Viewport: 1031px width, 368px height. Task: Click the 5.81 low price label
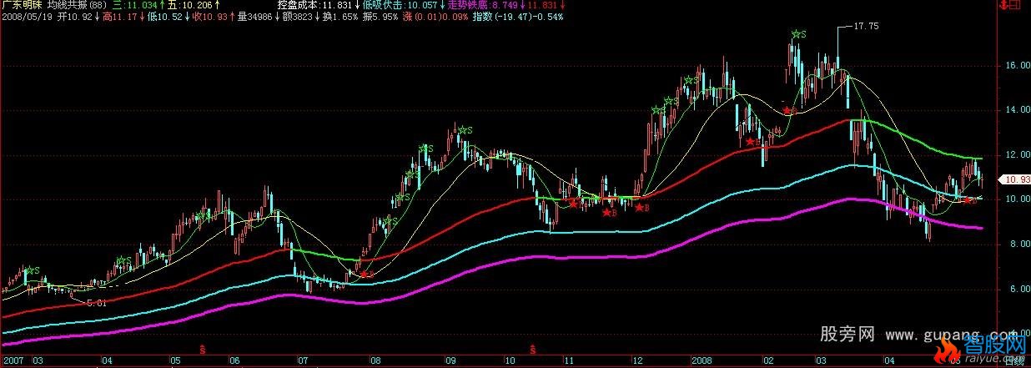pyautogui.click(x=97, y=304)
